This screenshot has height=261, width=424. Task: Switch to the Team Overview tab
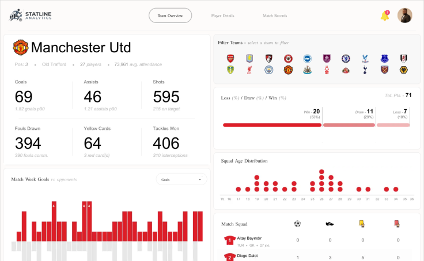(170, 16)
